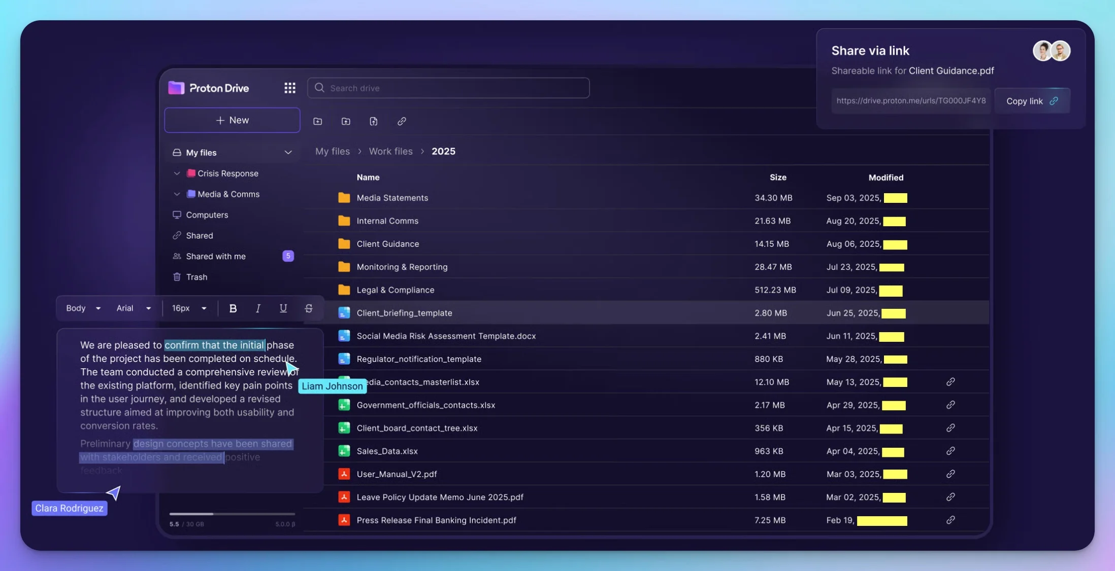The height and width of the screenshot is (571, 1115).
Task: Click the Copy link button
Action: (x=1032, y=101)
